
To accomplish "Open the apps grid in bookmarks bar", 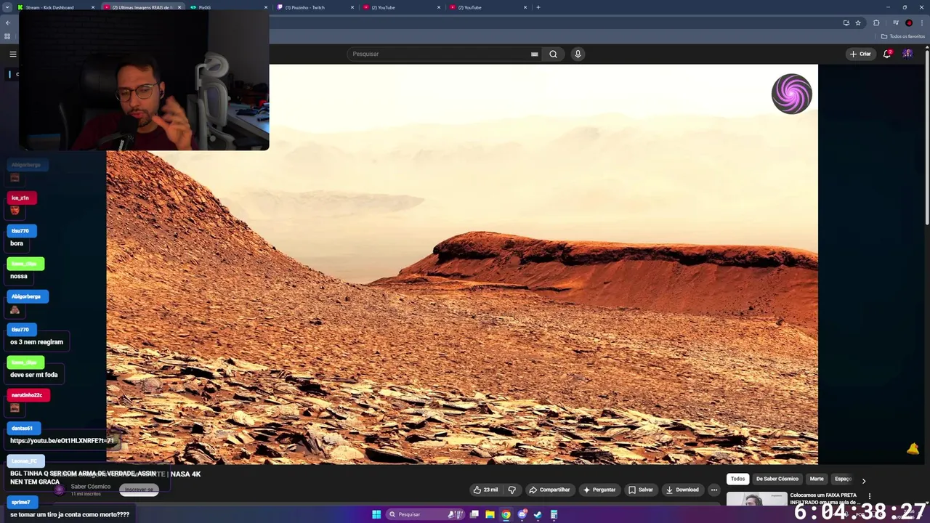I will point(7,36).
